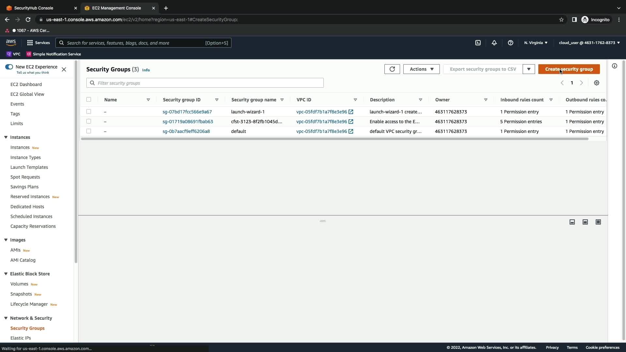The height and width of the screenshot is (352, 626).
Task: Collapse the Instances sidebar section
Action: [x=6, y=137]
